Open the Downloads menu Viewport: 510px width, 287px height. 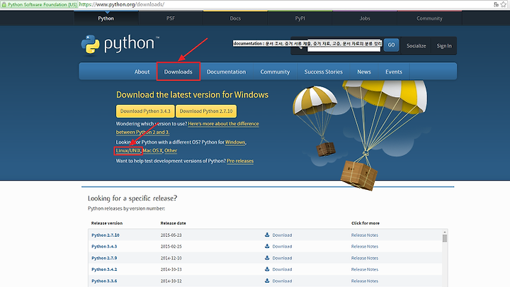[178, 72]
